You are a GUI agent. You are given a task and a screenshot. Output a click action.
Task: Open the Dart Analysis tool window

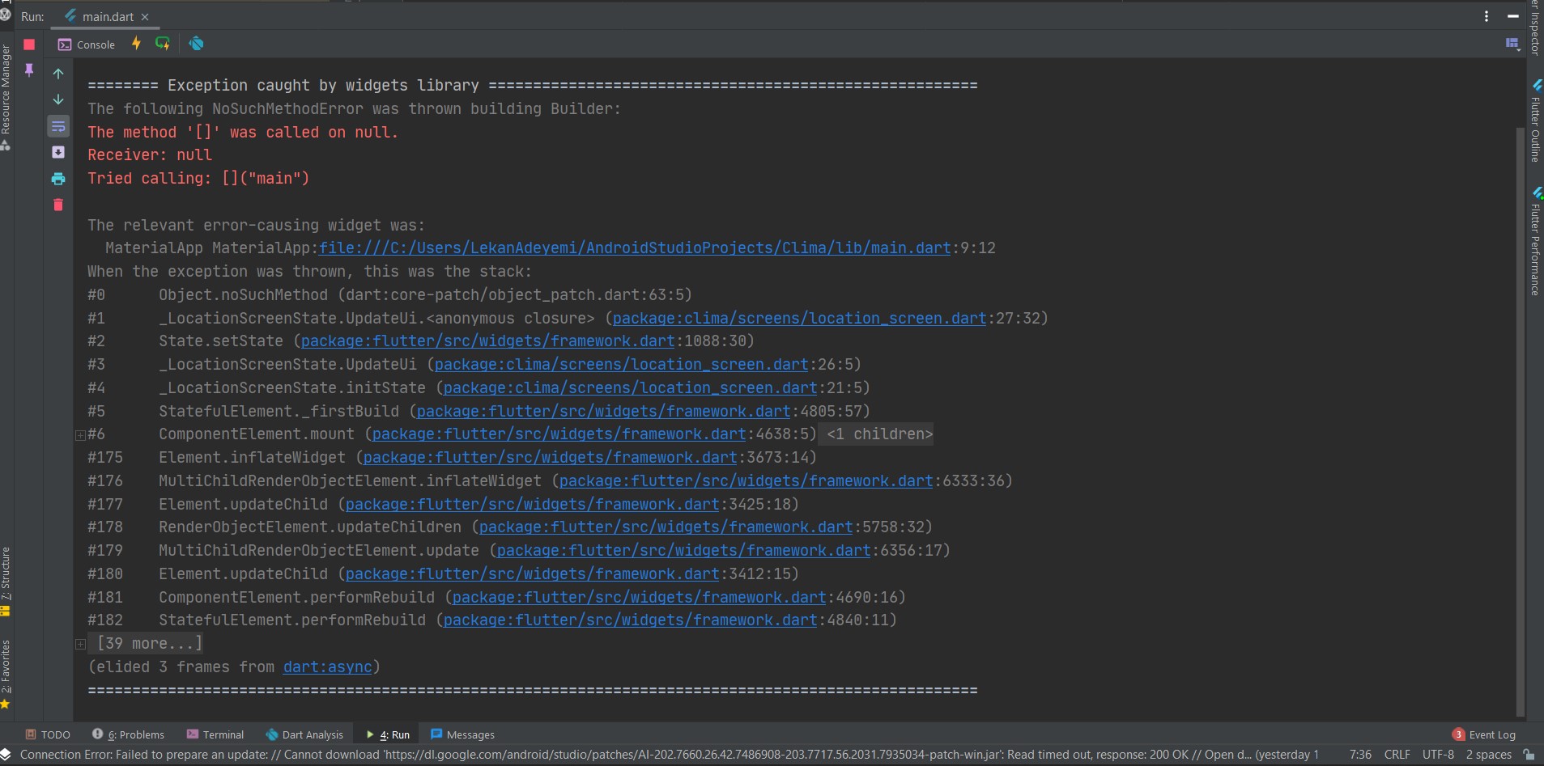pyautogui.click(x=304, y=734)
